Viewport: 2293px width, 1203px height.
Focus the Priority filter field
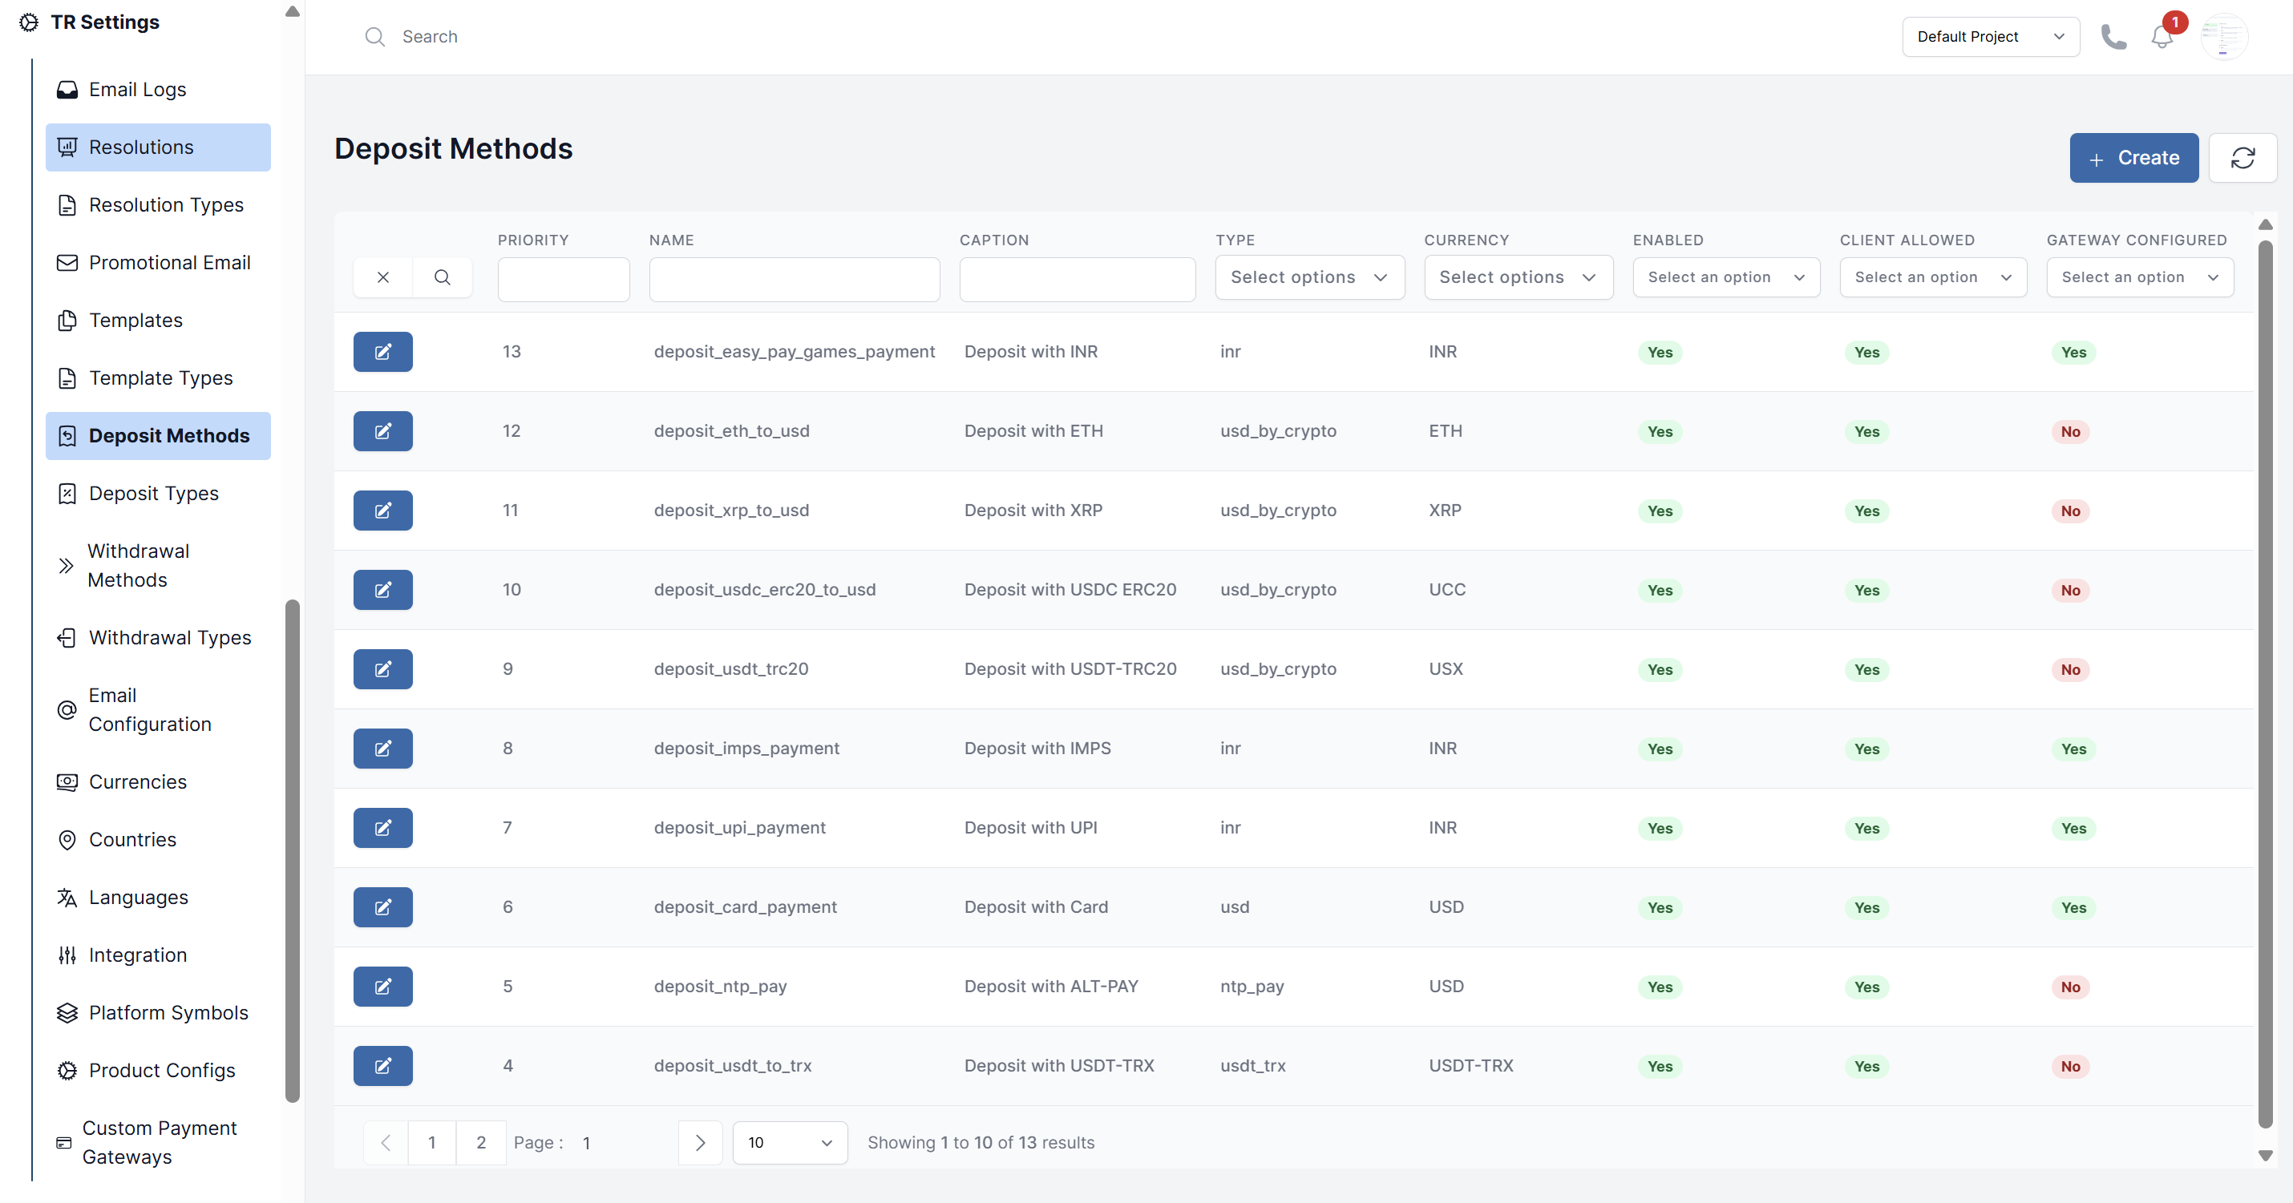(564, 280)
